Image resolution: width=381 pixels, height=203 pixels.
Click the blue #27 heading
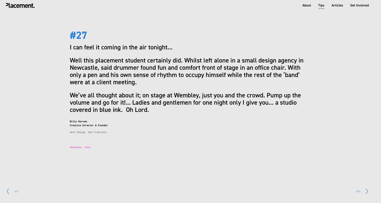click(x=78, y=35)
